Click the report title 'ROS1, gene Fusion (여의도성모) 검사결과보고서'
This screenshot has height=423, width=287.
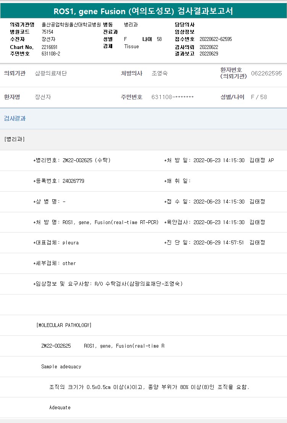pyautogui.click(x=143, y=11)
